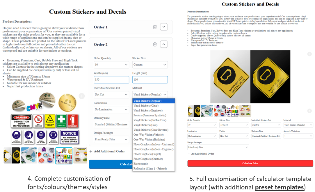Viewport: 315px width, 192px height.
Task: Open the Order Quantity dropdown in Order 2
Action: pos(111,65)
